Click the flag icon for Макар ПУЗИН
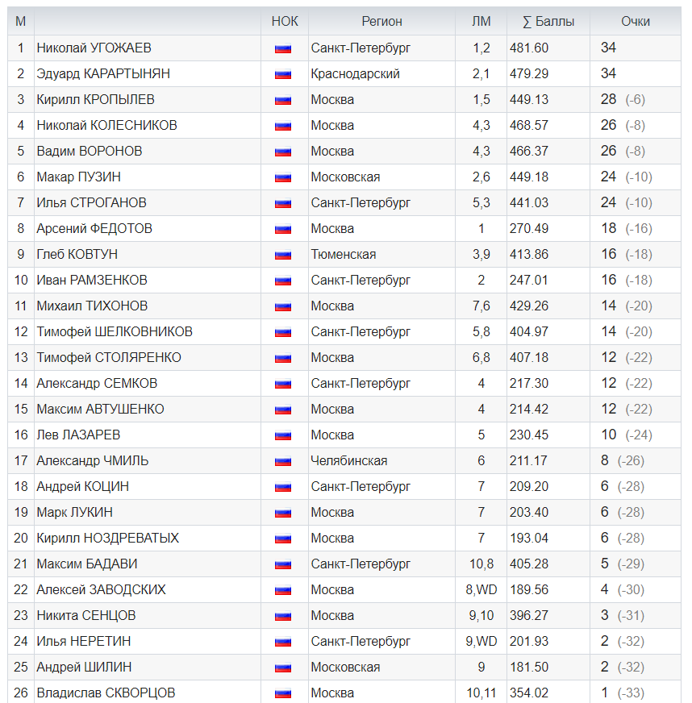 pos(282,177)
